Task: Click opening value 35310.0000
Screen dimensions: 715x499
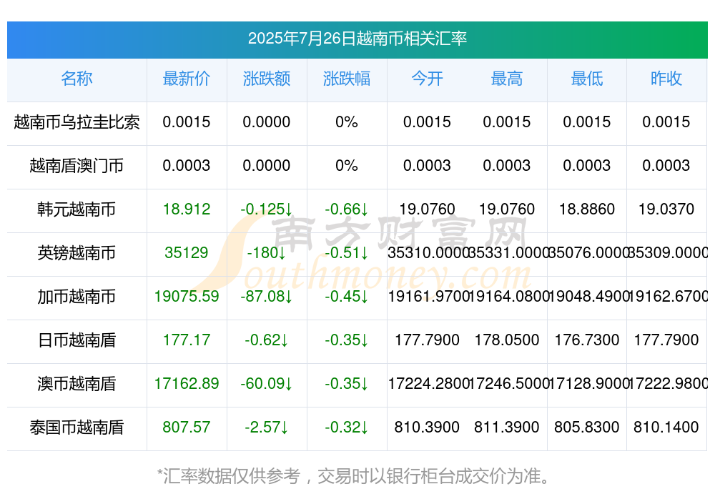Action: click(x=428, y=252)
